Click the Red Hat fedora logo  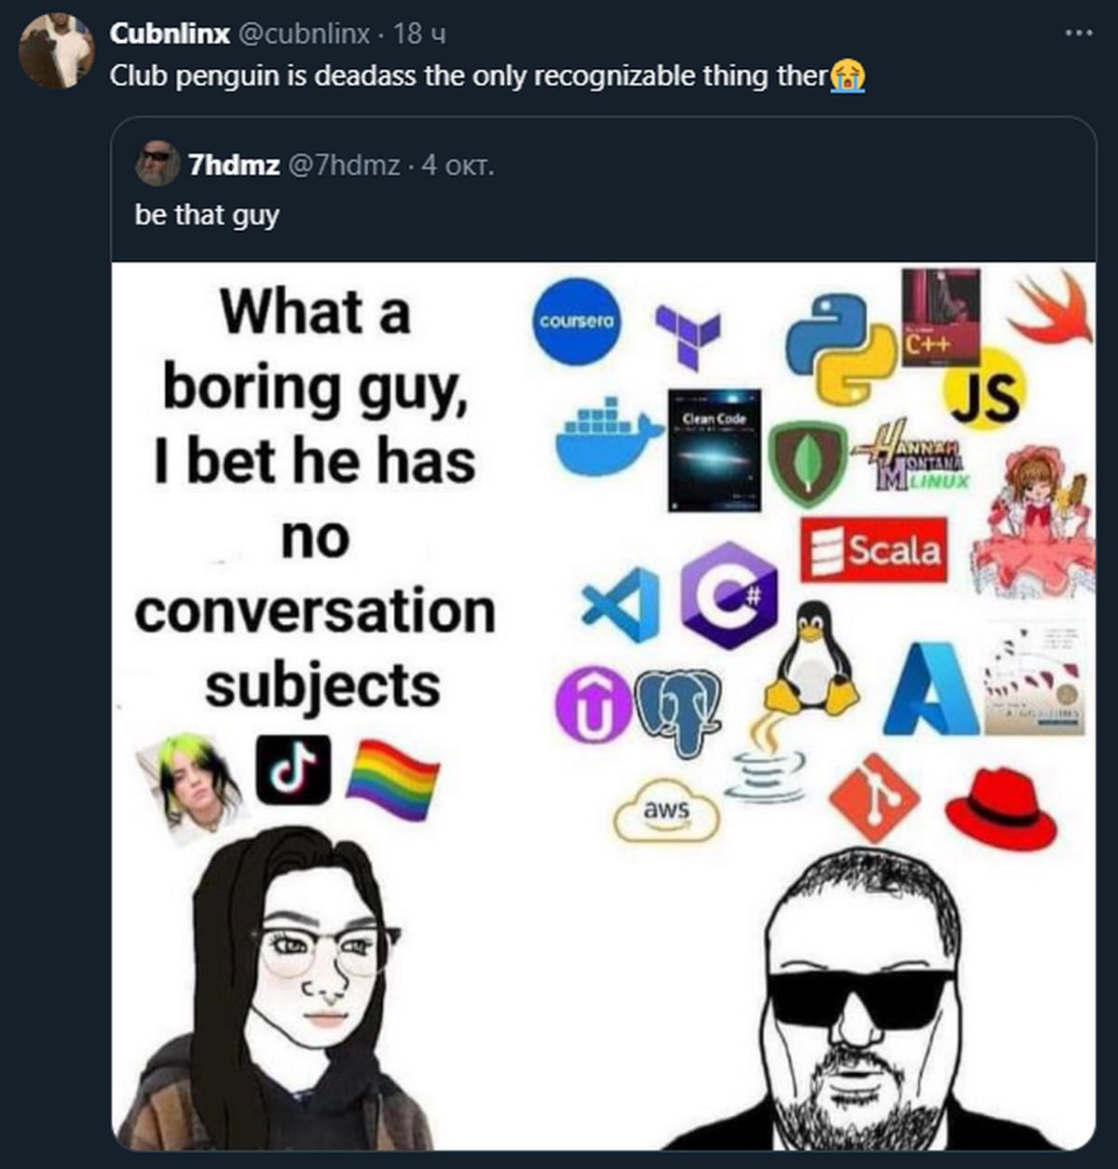point(1000,809)
